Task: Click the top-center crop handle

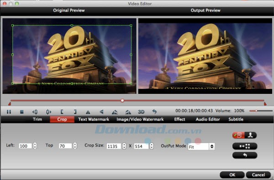Action: [x=72, y=25]
